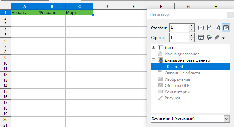Click the Строка input field

tap(179, 38)
